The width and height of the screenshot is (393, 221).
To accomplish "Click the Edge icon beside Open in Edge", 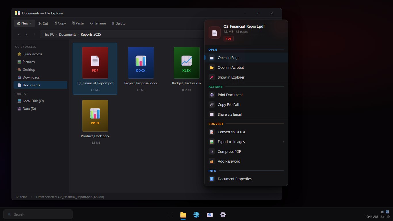I will [x=212, y=58].
